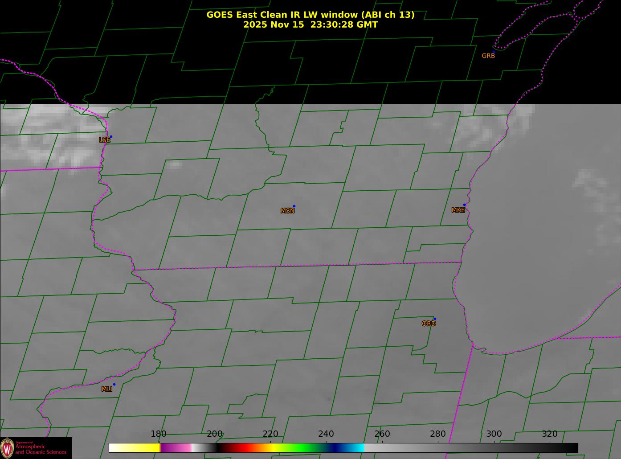
Task: Select the ORD station label
Action: click(429, 324)
